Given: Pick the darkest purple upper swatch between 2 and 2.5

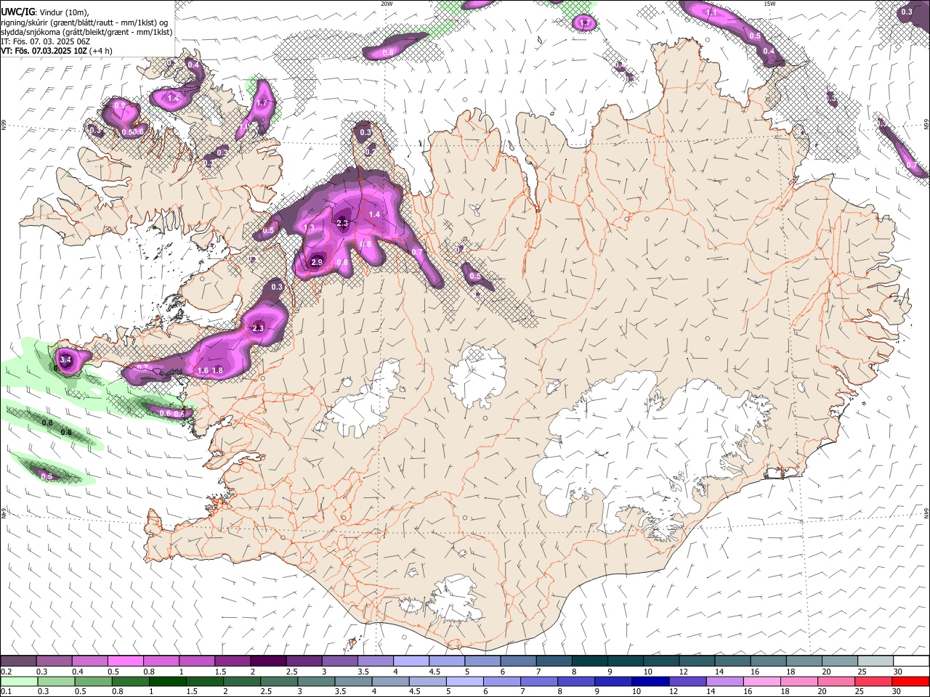Looking at the screenshot, I should [268, 661].
